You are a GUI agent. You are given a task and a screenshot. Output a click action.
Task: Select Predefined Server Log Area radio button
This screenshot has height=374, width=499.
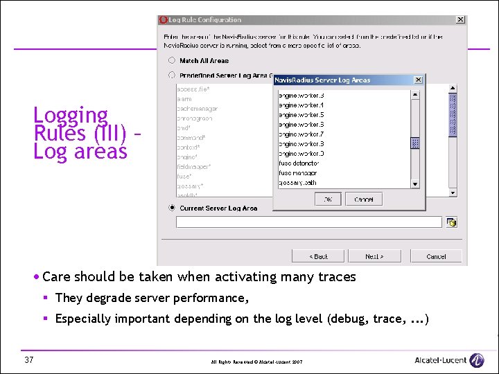172,75
